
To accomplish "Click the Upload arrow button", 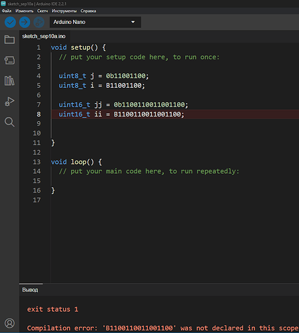I will [25, 22].
